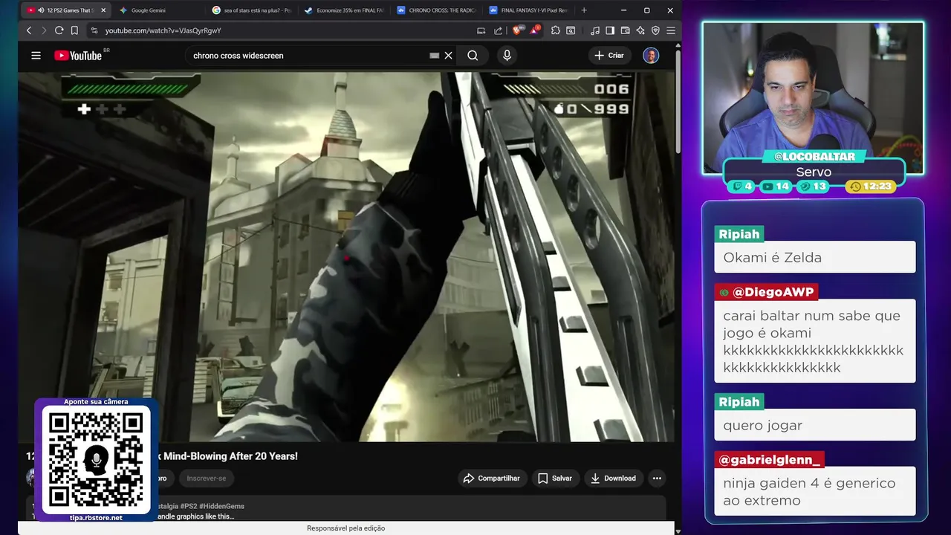Save the video with Salvar button
The image size is (951, 535).
coord(555,479)
